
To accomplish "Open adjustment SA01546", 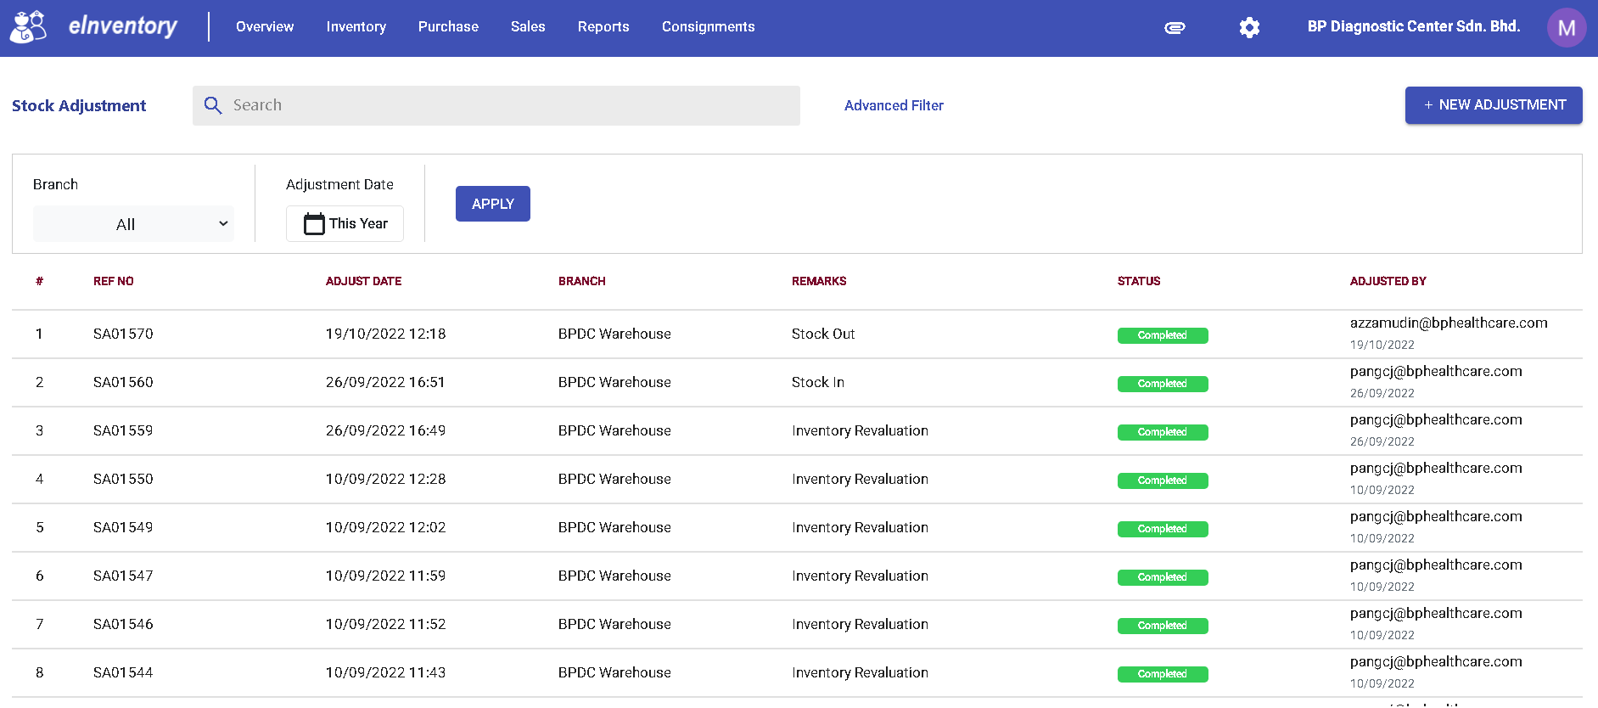I will pyautogui.click(x=123, y=624).
